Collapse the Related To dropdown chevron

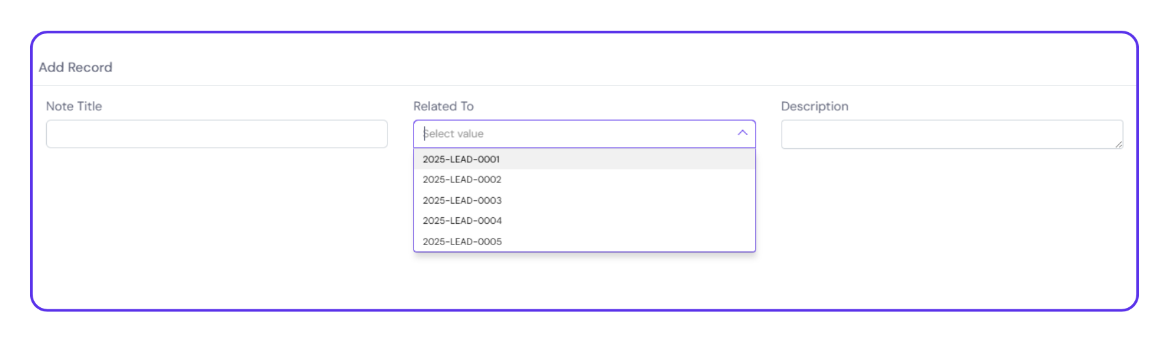[742, 133]
